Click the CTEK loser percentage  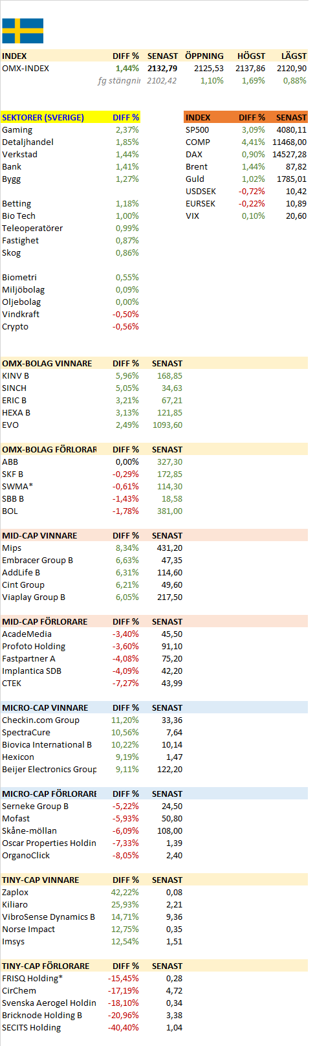tap(125, 683)
